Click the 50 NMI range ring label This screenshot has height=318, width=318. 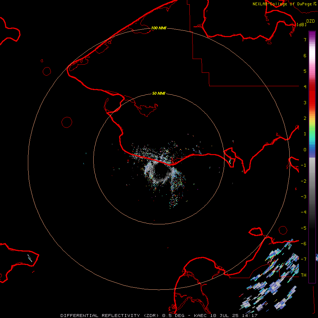point(159,93)
